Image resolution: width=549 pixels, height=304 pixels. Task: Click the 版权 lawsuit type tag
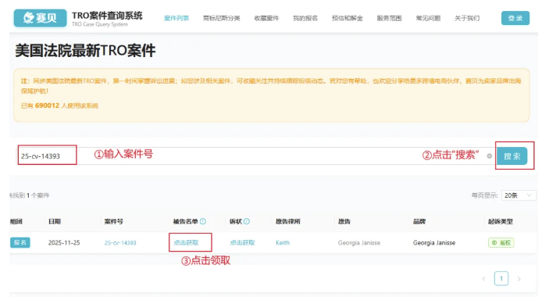(x=501, y=243)
